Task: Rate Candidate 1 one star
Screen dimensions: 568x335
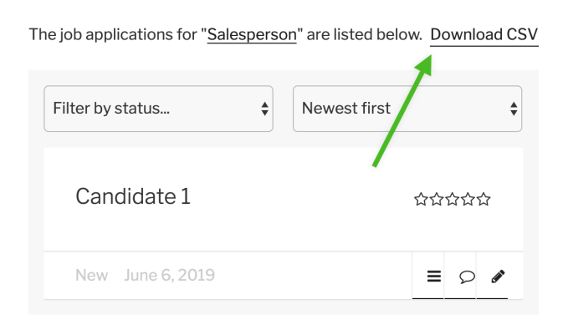Action: pyautogui.click(x=421, y=199)
